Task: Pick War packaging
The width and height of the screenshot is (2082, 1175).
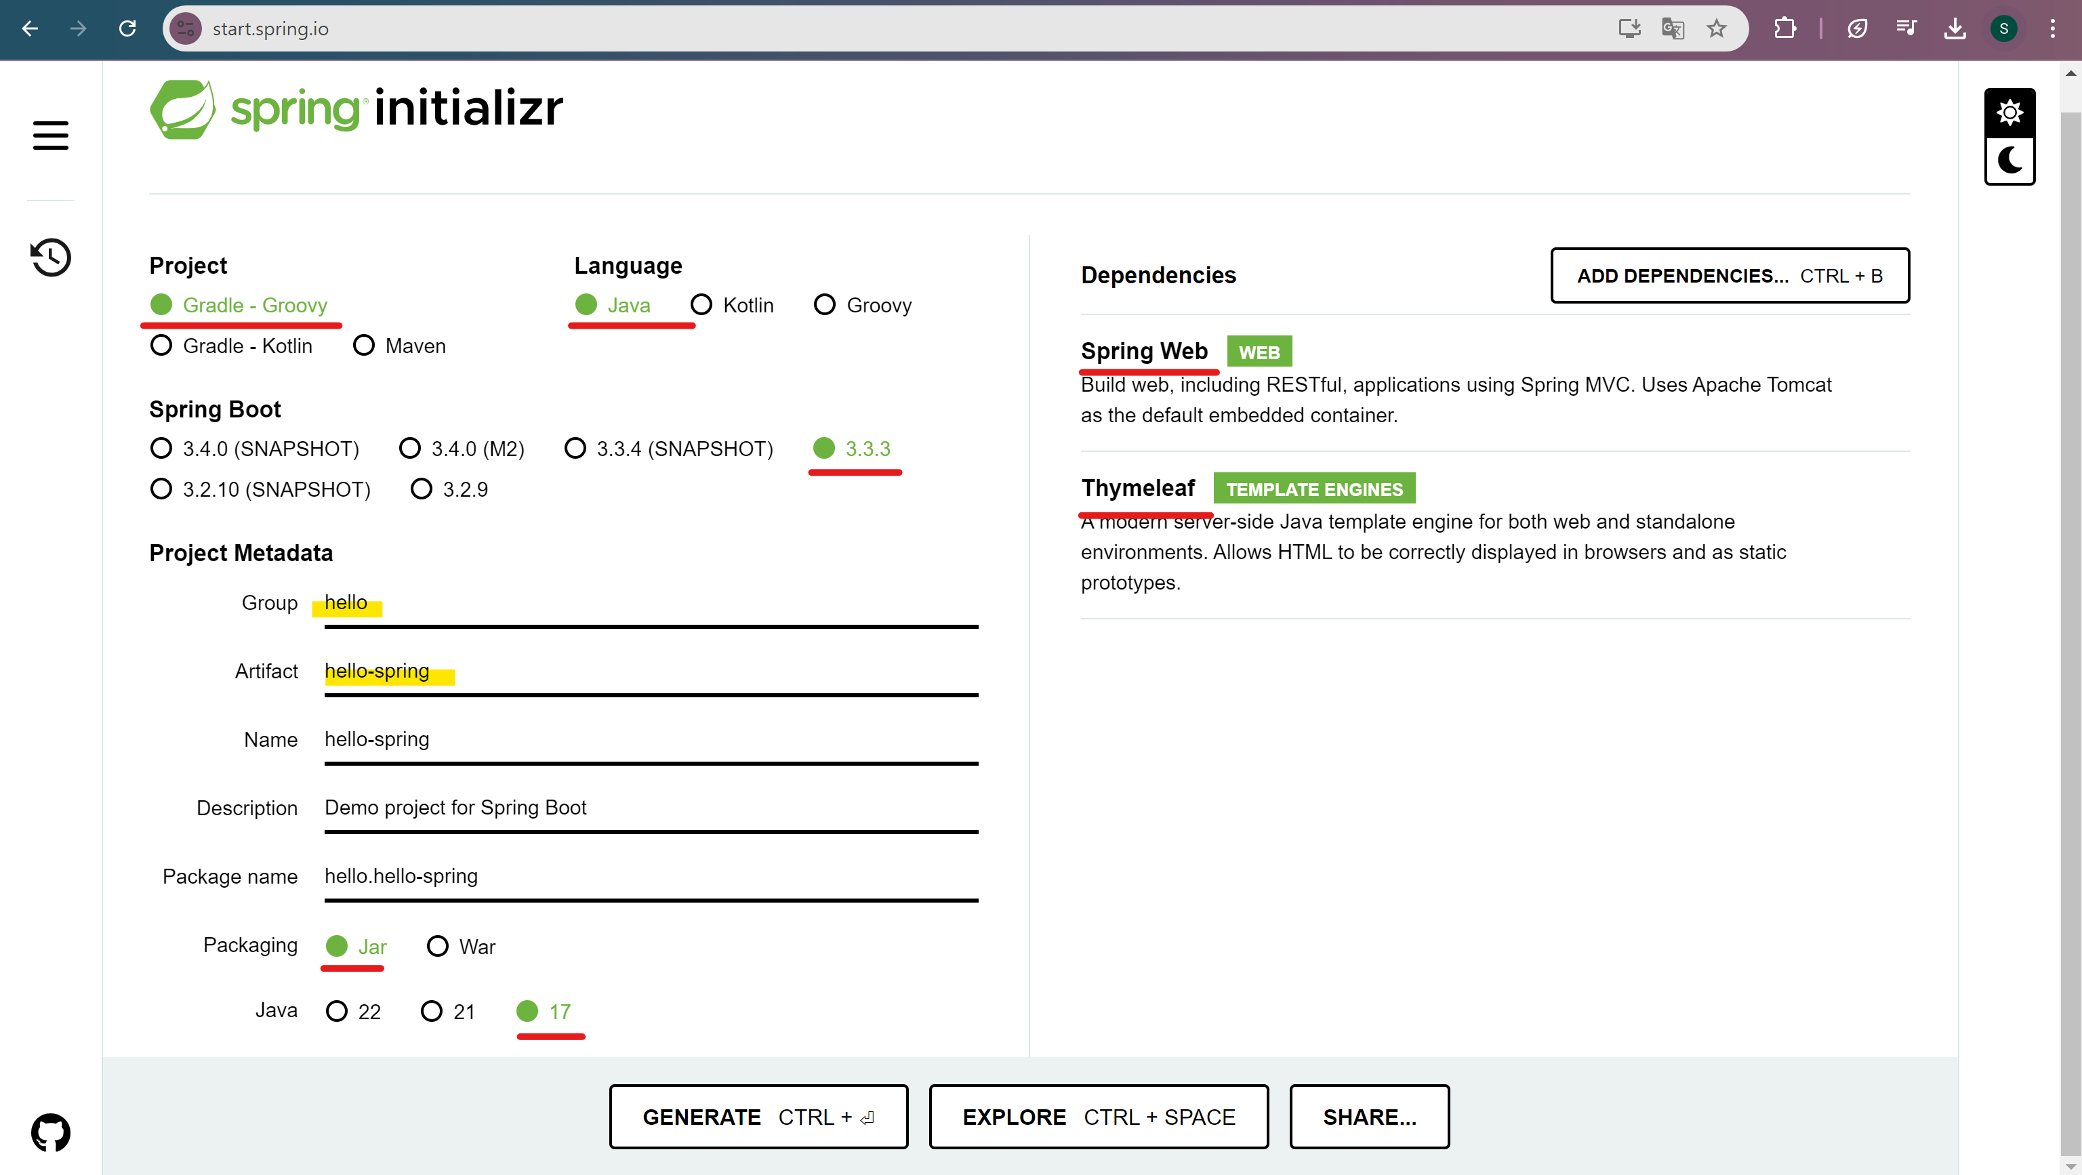Action: 461,947
